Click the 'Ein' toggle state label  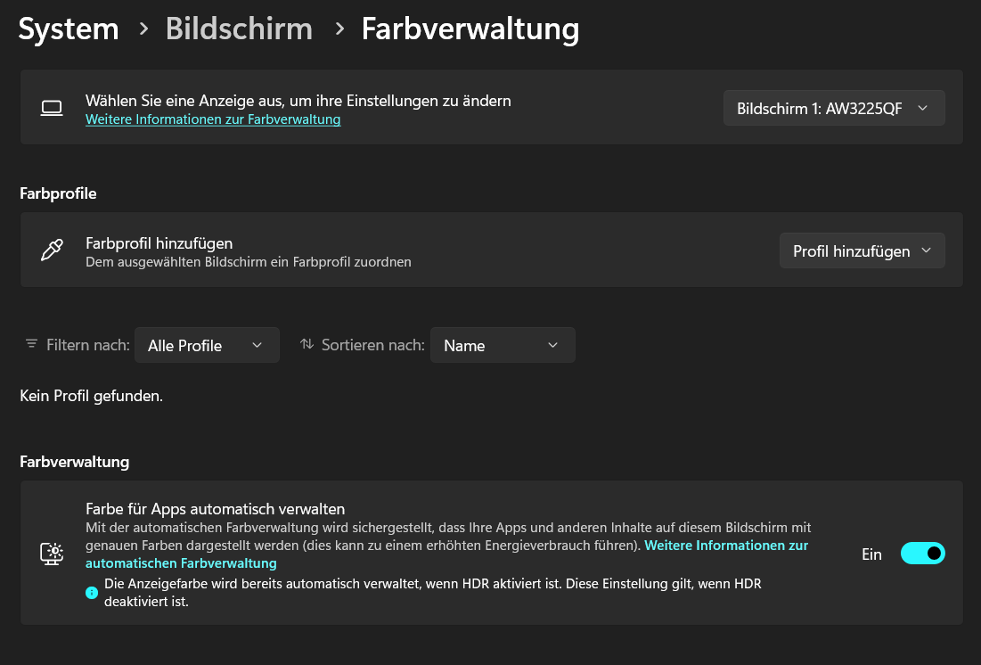(x=871, y=554)
